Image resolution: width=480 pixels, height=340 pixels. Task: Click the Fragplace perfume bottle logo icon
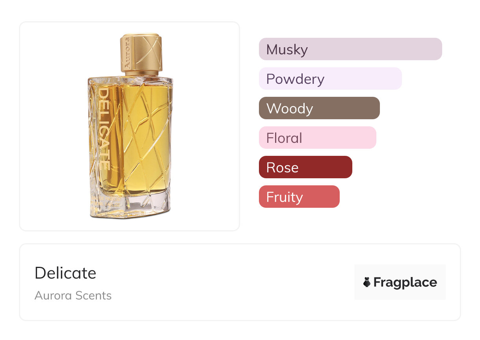tap(367, 282)
